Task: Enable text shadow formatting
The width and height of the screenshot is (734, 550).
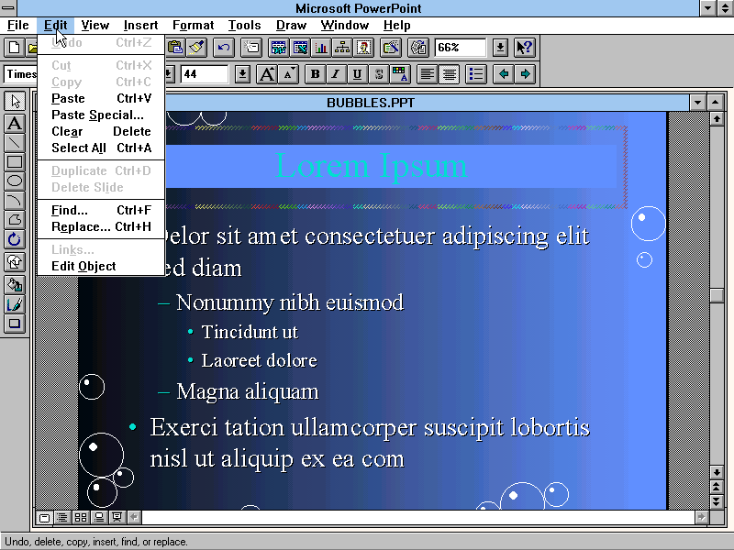Action: 378,73
